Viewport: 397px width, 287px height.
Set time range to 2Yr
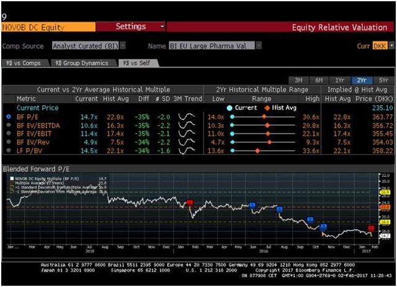pos(362,80)
